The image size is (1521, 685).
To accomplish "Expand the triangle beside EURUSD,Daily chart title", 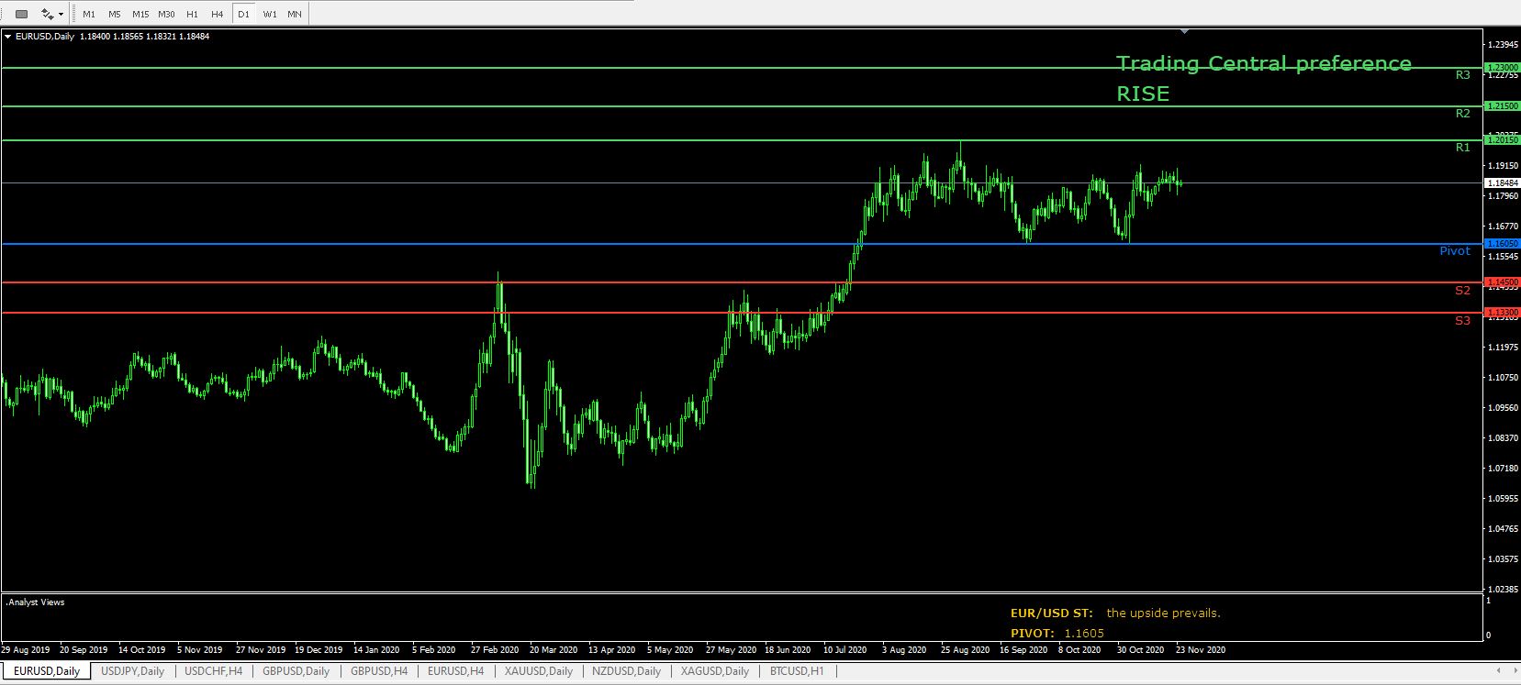I will point(8,37).
